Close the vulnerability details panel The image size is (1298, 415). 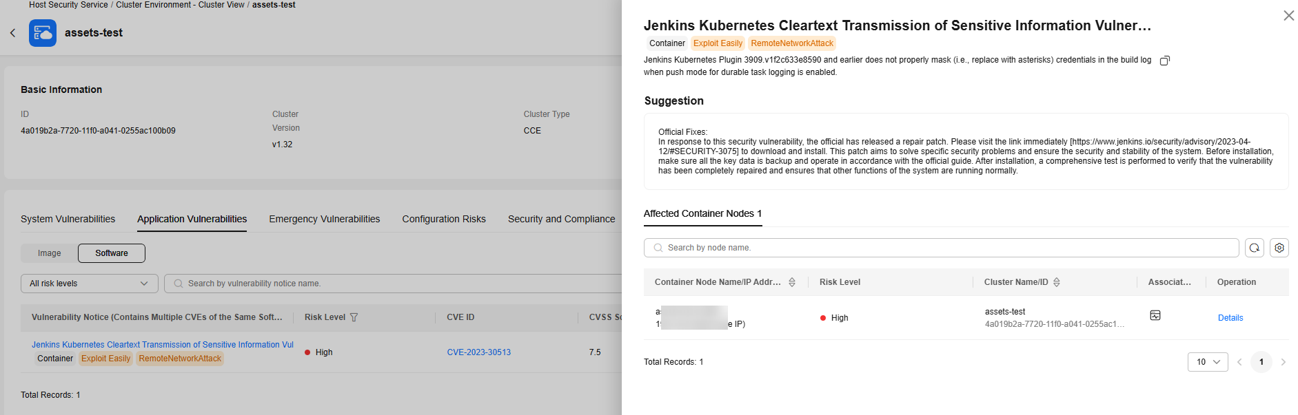[x=1288, y=15]
